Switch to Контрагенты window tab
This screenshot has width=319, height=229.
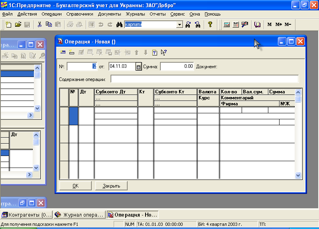tap(27, 215)
